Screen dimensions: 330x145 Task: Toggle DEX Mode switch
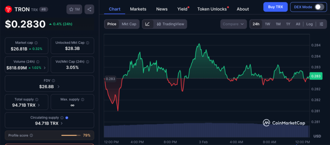click(319, 7)
